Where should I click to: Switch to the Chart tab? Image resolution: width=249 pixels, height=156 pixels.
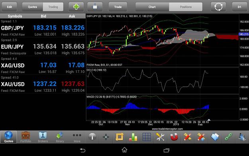[x=152, y=7]
